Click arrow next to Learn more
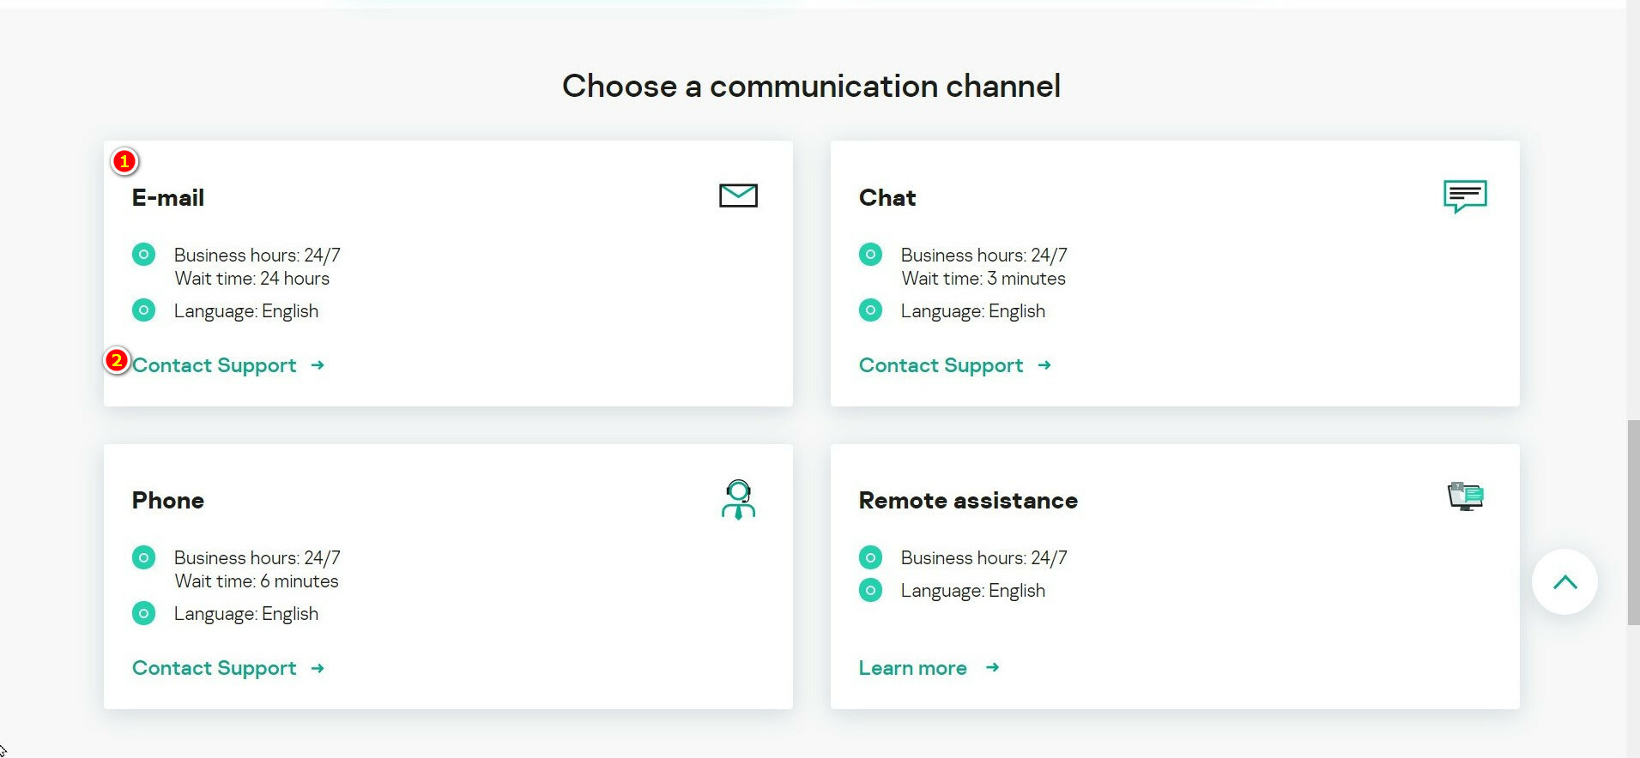1640x758 pixels. click(992, 667)
